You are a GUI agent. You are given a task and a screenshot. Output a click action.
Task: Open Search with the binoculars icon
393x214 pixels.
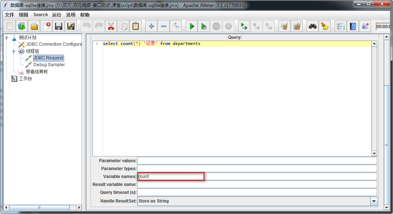[312, 26]
